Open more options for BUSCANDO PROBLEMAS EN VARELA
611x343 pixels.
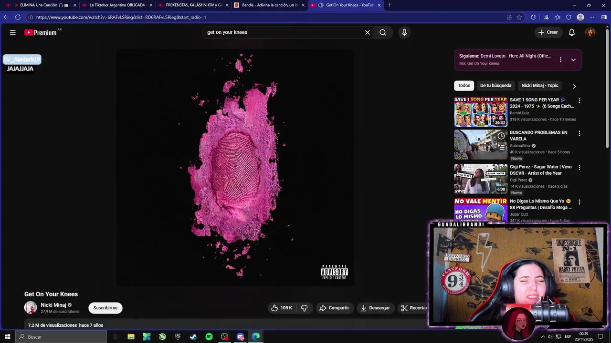[x=579, y=134]
